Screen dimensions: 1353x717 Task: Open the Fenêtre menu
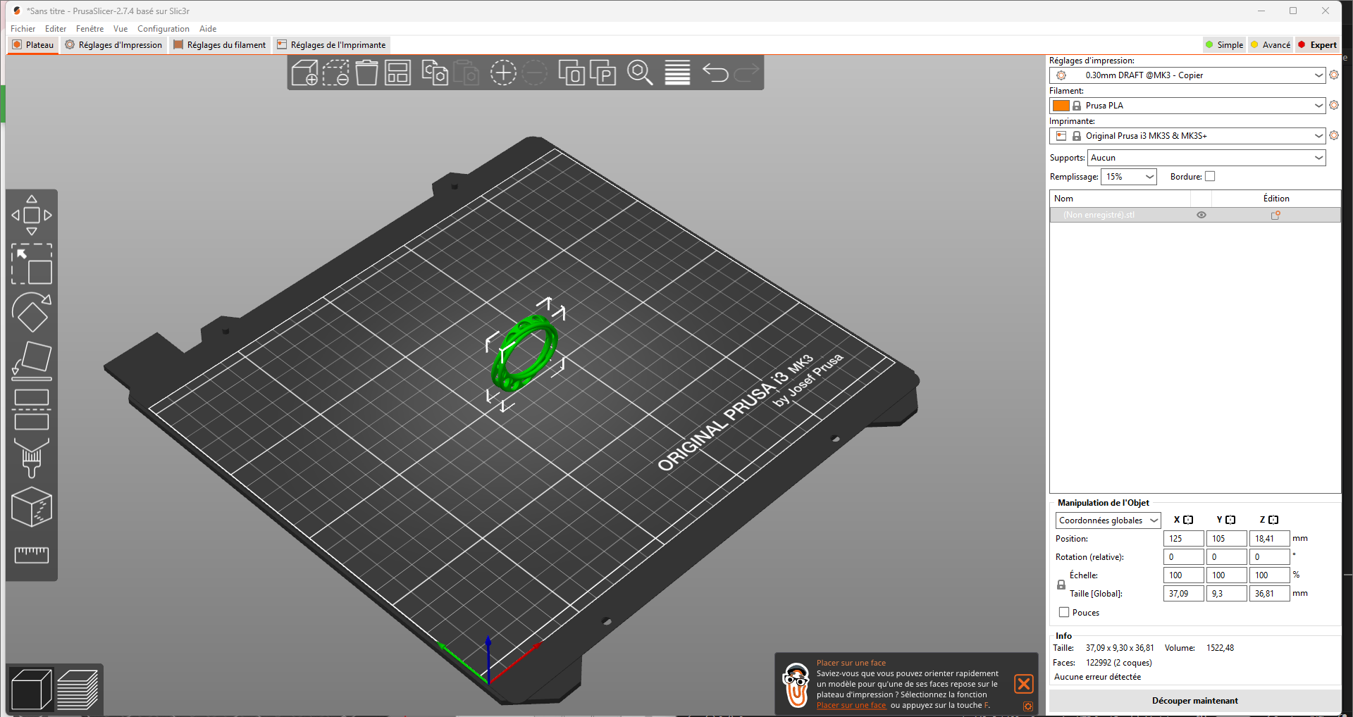[x=89, y=28]
